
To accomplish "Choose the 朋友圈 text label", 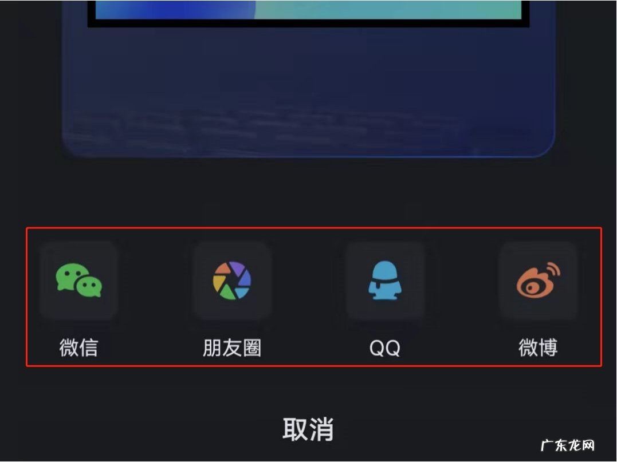I will (x=232, y=348).
